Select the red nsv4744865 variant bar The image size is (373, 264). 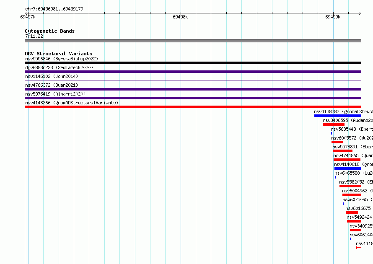pyautogui.click(x=347, y=160)
